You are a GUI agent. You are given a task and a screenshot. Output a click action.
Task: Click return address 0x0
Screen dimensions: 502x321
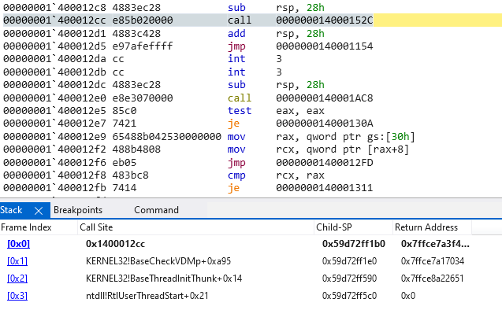tap(408, 296)
